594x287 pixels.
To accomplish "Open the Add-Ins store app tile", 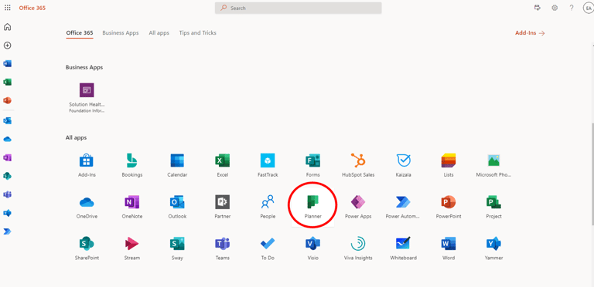I will point(87,165).
